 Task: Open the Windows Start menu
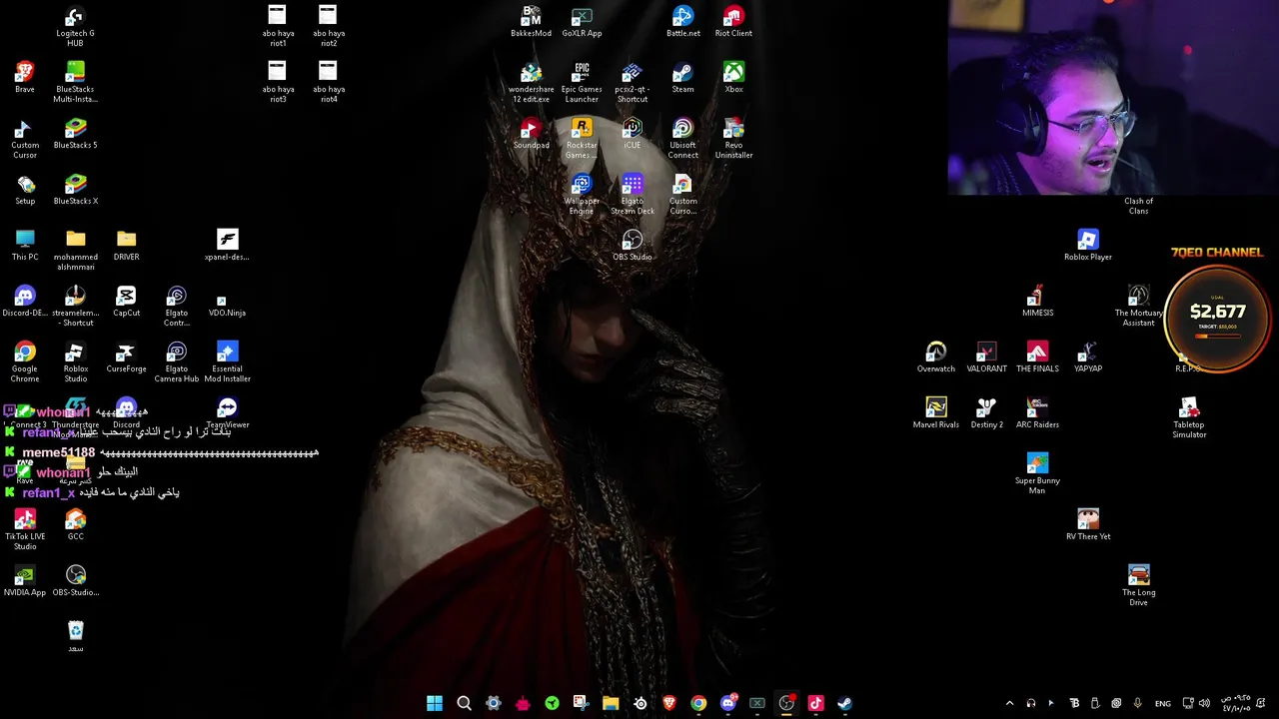coord(435,703)
